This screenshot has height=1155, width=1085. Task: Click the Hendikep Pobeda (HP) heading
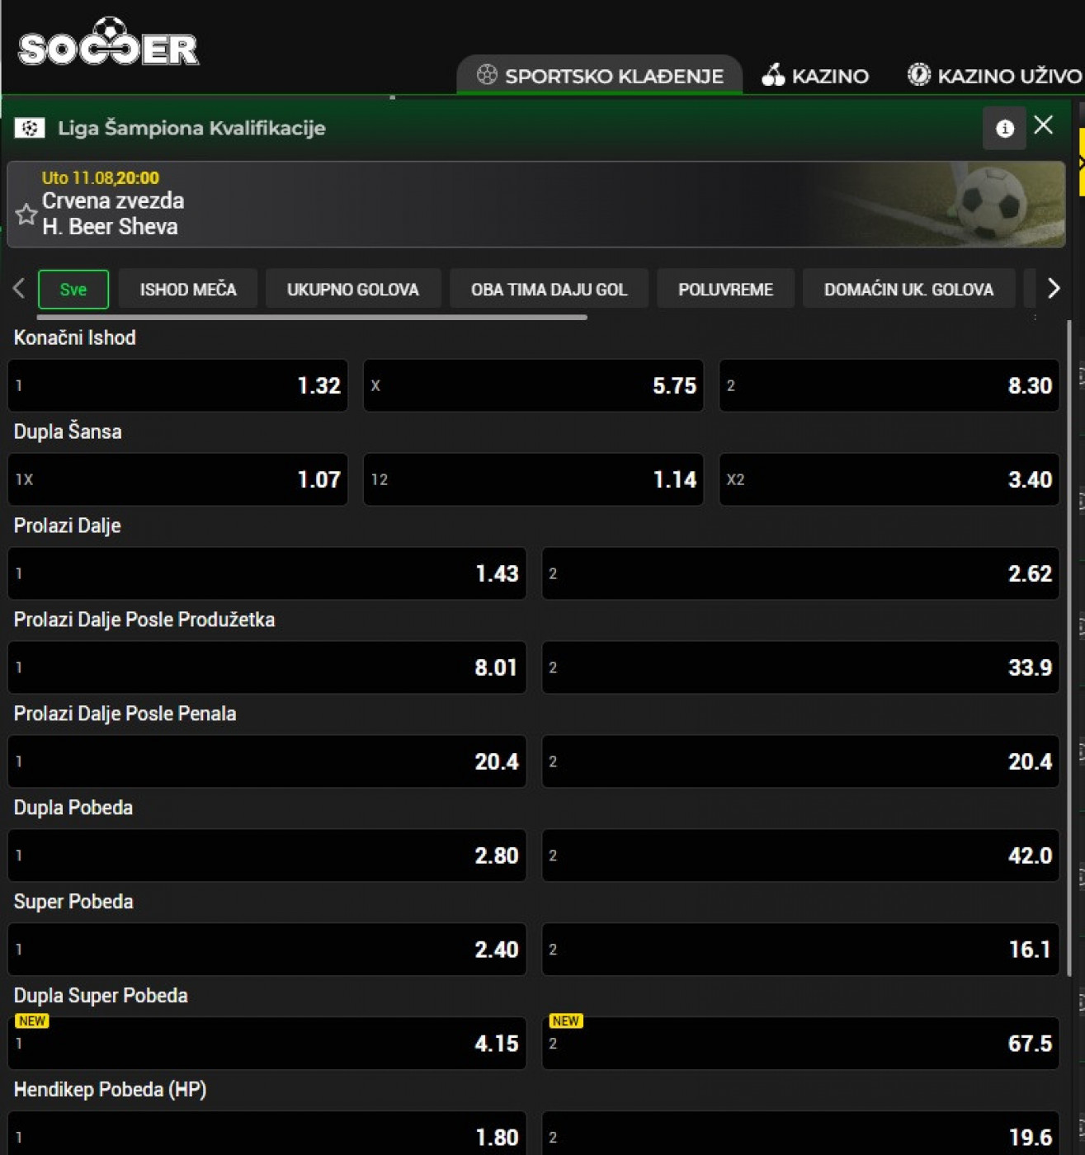pyautogui.click(x=111, y=1090)
